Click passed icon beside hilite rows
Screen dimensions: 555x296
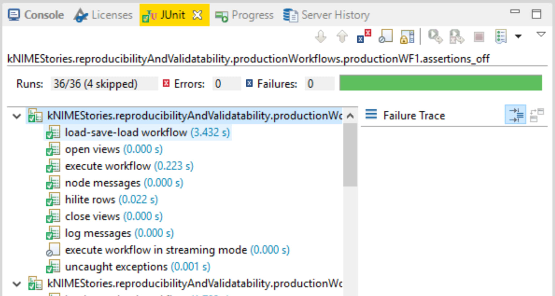[53, 199]
